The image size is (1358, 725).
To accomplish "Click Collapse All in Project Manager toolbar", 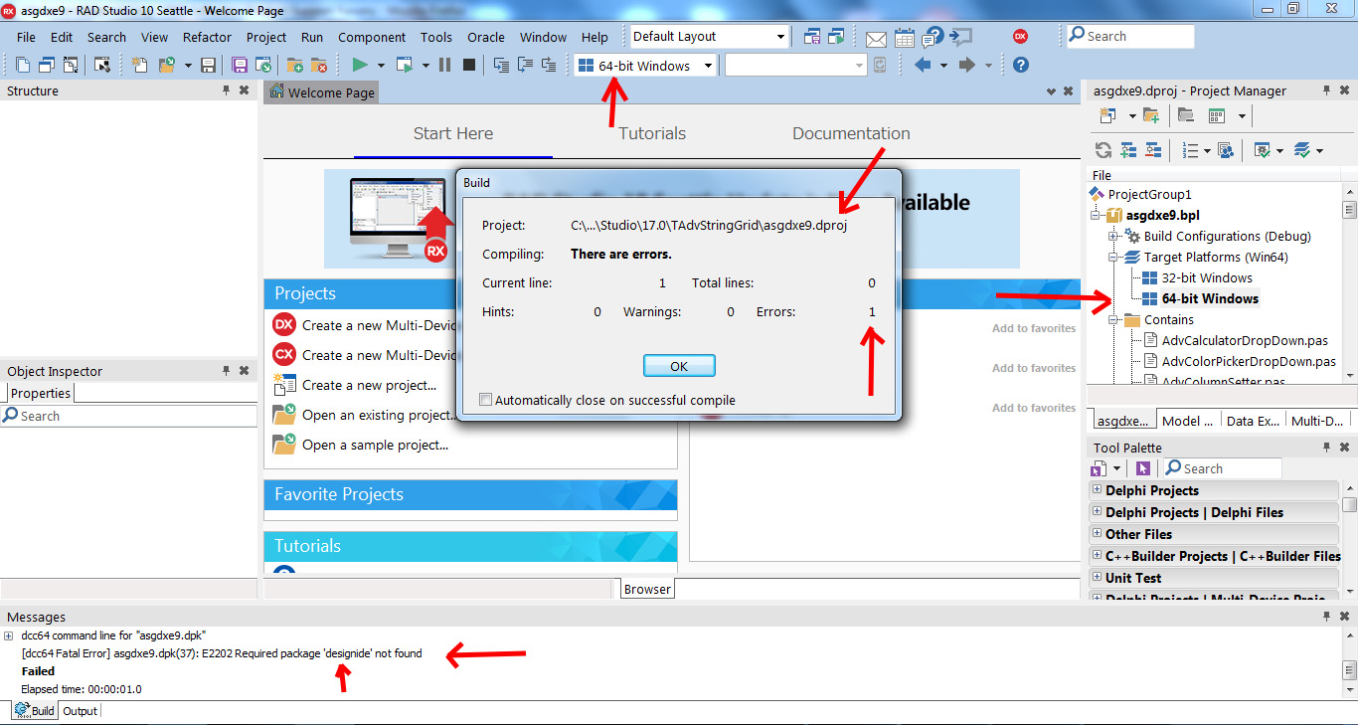I will (1153, 150).
